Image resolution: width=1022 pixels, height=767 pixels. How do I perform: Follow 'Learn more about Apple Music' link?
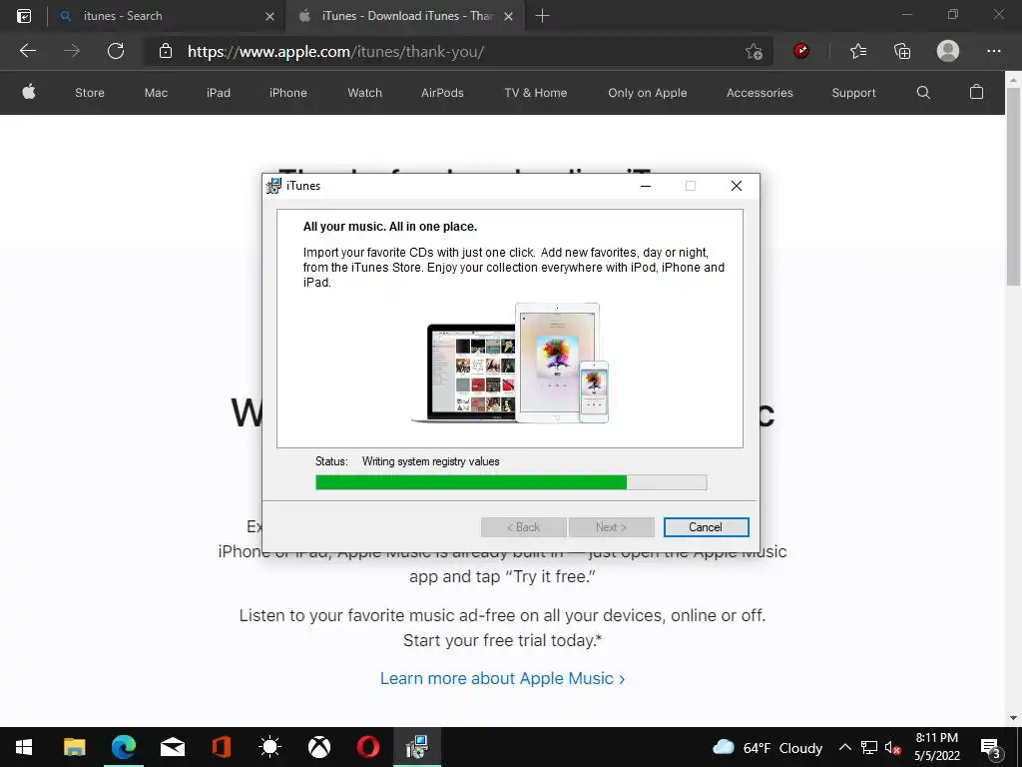[x=503, y=678]
